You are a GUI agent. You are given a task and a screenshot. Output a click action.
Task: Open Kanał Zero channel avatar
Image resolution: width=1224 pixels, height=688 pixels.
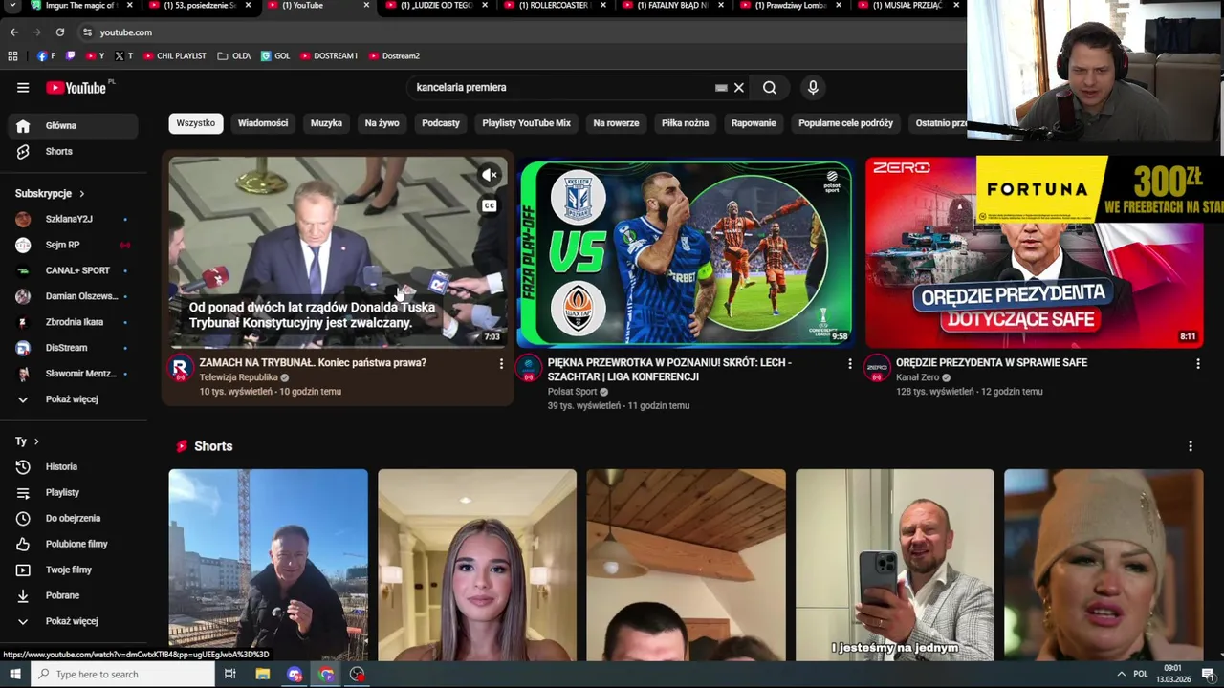coord(877,368)
